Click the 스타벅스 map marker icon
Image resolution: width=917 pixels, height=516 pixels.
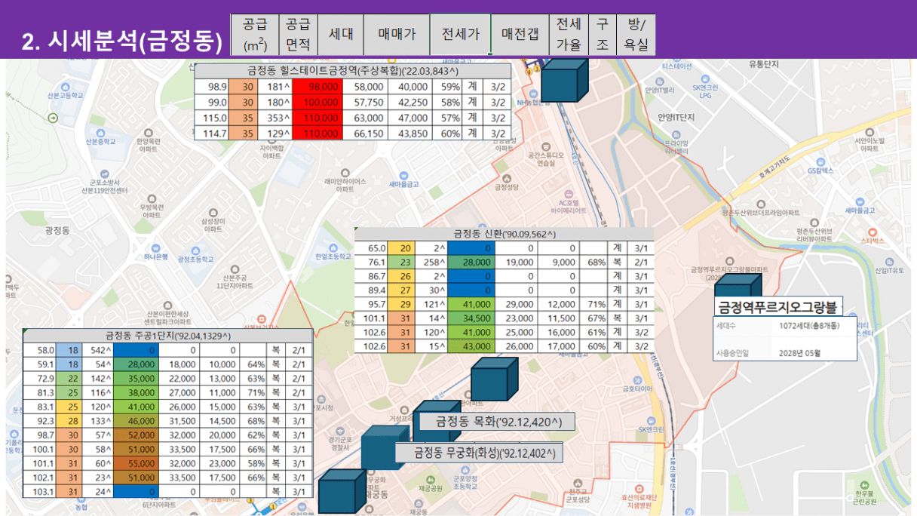872,232
